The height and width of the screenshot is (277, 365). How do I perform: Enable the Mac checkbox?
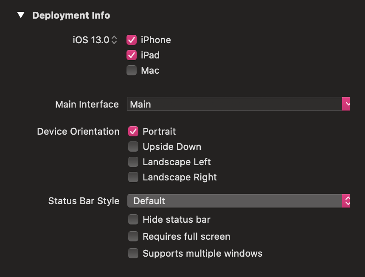click(132, 70)
